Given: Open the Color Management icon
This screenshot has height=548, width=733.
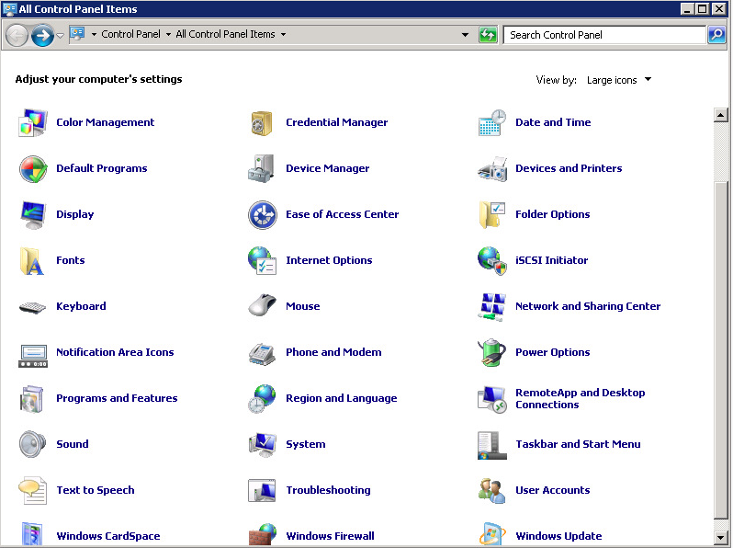Looking at the screenshot, I should (33, 122).
